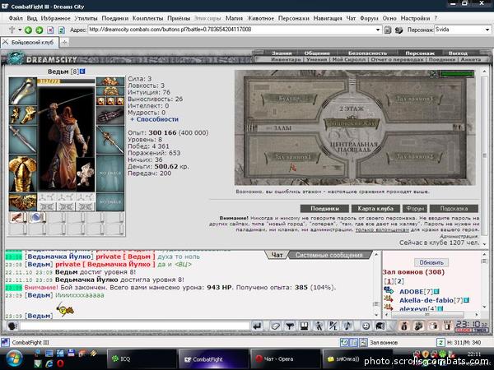
Task: Click the Зал воинов 3 room on the map
Action: (414, 99)
